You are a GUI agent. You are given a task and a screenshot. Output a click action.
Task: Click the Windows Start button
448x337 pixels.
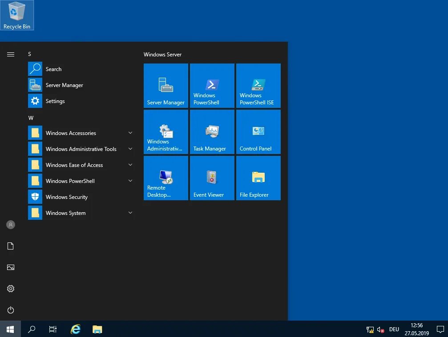point(10,329)
